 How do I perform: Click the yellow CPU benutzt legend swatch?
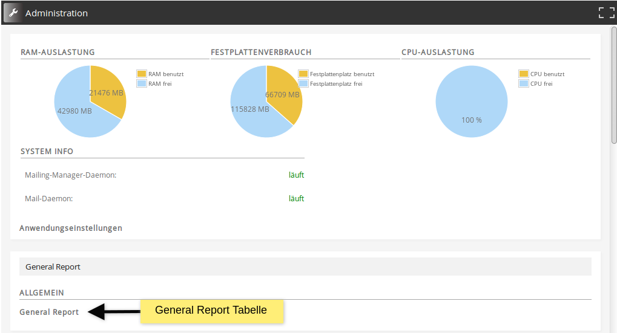pyautogui.click(x=524, y=74)
